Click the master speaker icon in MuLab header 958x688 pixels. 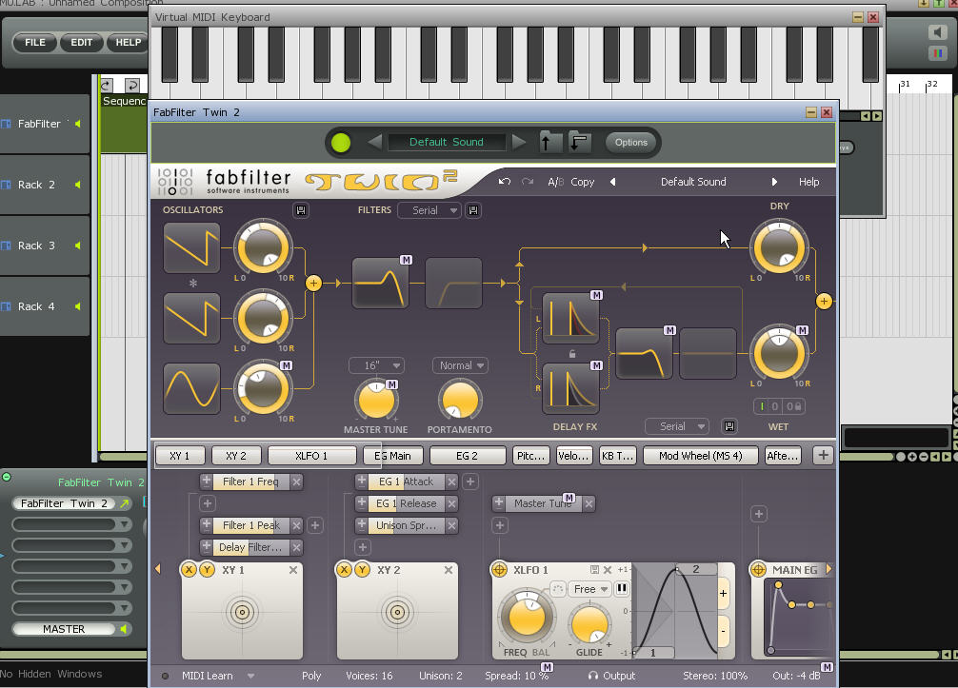(x=938, y=32)
